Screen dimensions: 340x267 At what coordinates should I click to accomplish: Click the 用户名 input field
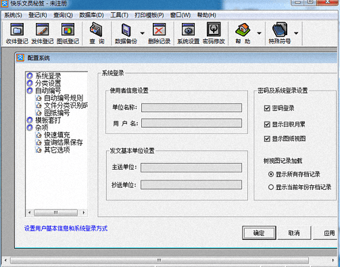[x=191, y=123]
